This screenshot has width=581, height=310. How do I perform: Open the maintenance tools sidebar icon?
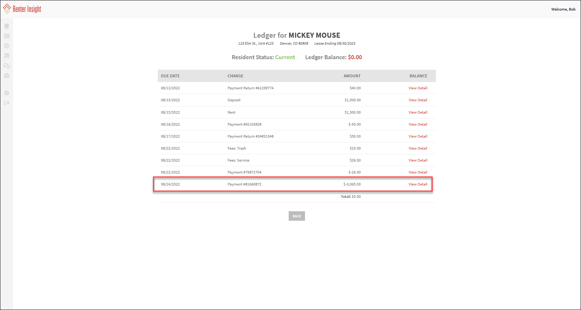coord(7,56)
